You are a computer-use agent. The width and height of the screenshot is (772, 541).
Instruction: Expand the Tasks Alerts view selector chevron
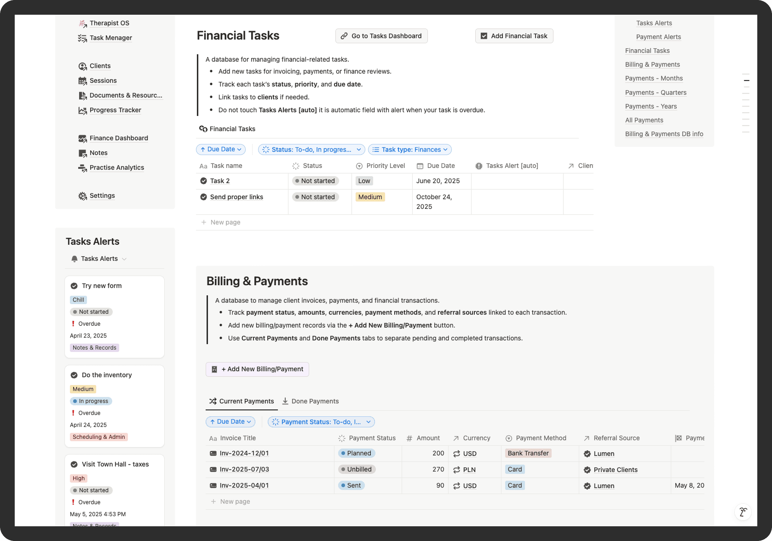point(125,259)
